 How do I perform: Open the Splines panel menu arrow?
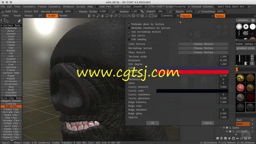click(x=255, y=44)
